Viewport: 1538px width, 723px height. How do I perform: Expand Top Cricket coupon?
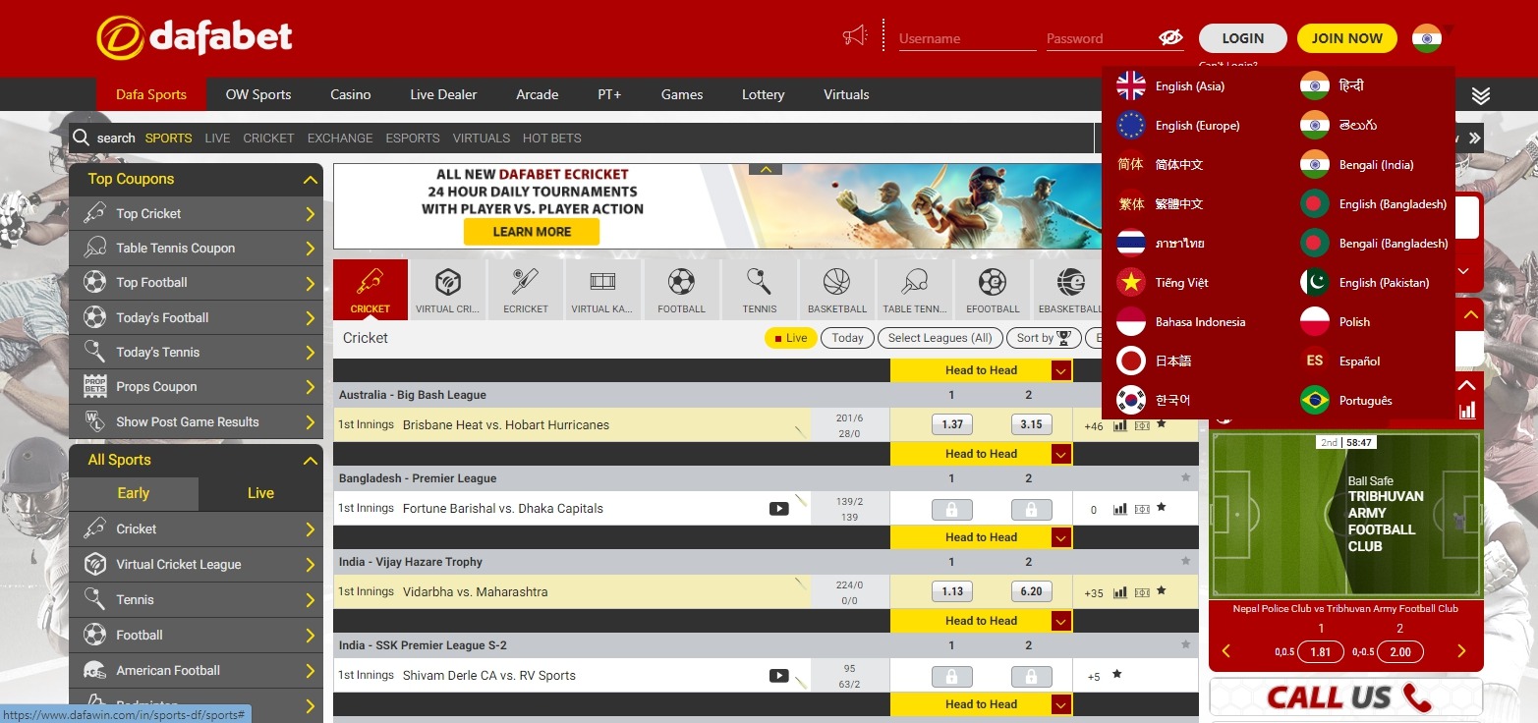196,214
